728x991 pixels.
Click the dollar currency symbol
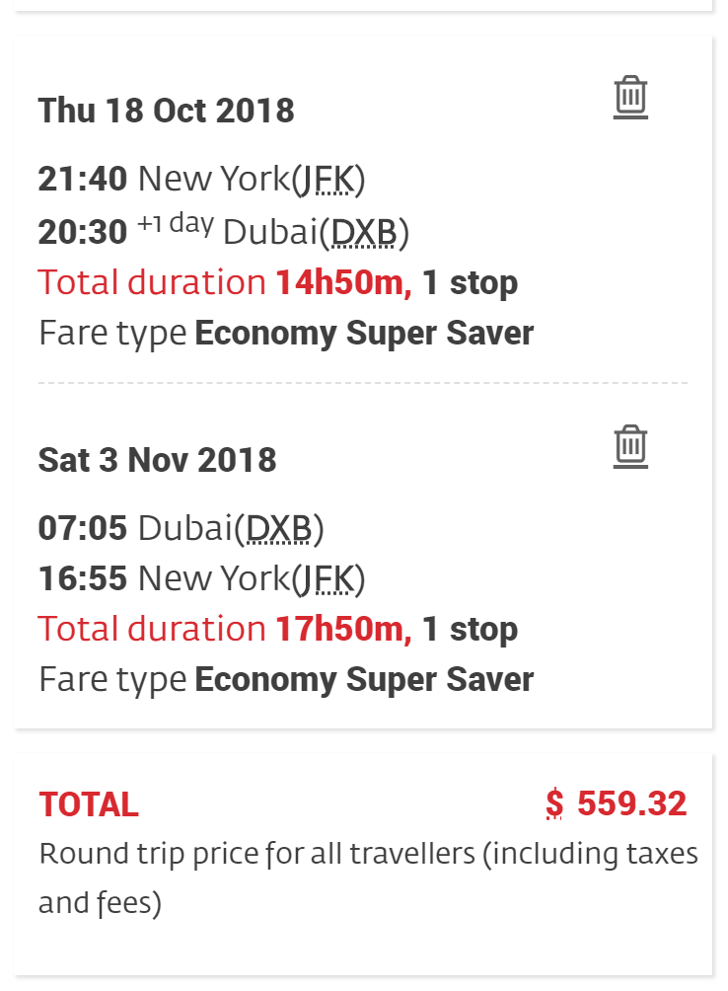554,803
